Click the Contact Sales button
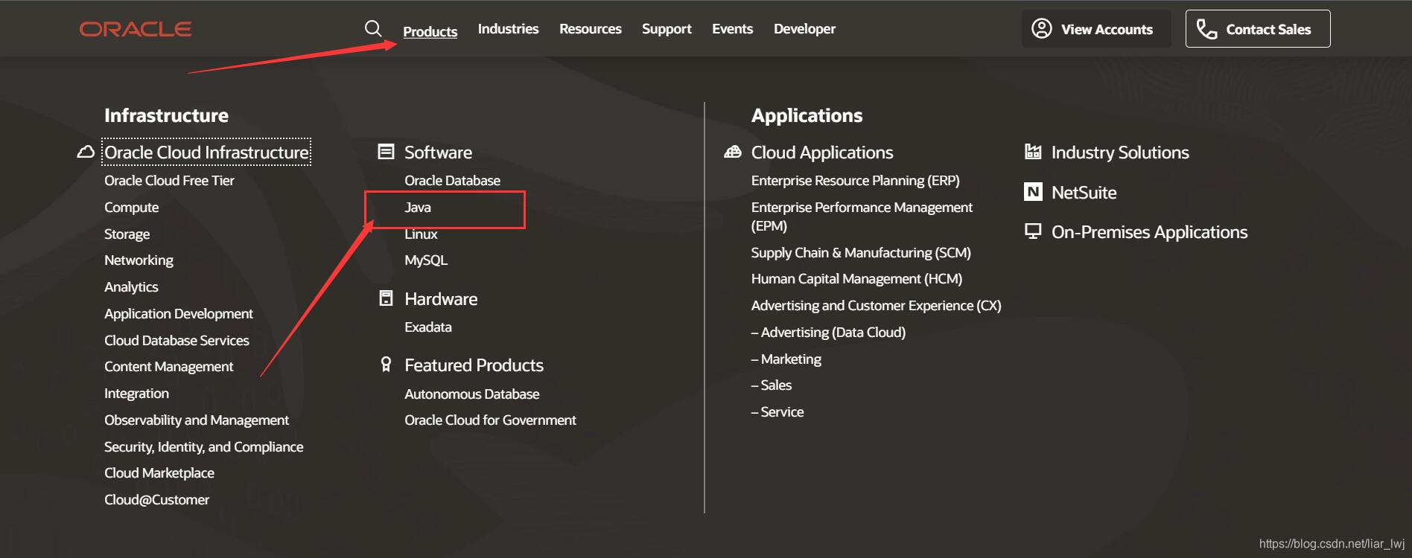Image resolution: width=1412 pixels, height=558 pixels. [x=1258, y=29]
